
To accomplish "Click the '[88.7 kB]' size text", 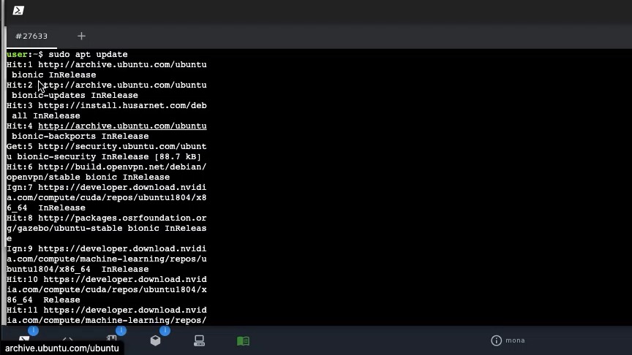I will pyautogui.click(x=178, y=156).
